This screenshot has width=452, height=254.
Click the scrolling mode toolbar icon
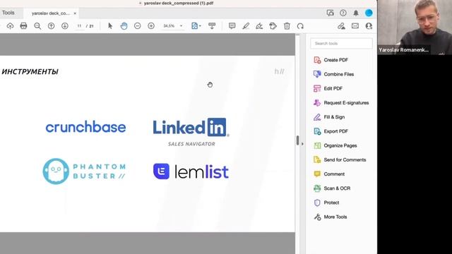(x=212, y=26)
